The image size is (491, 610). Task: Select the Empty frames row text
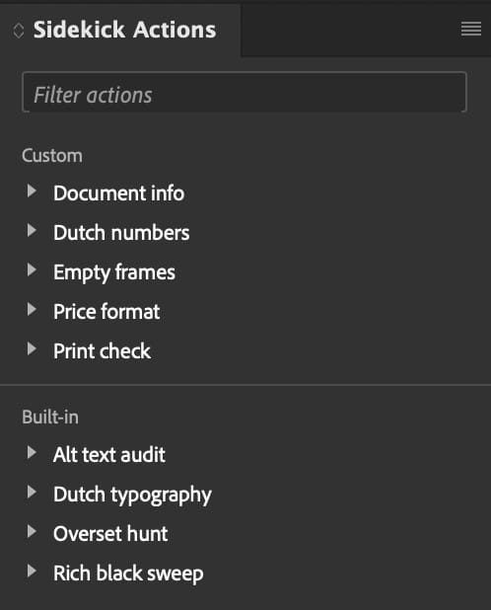pos(114,272)
